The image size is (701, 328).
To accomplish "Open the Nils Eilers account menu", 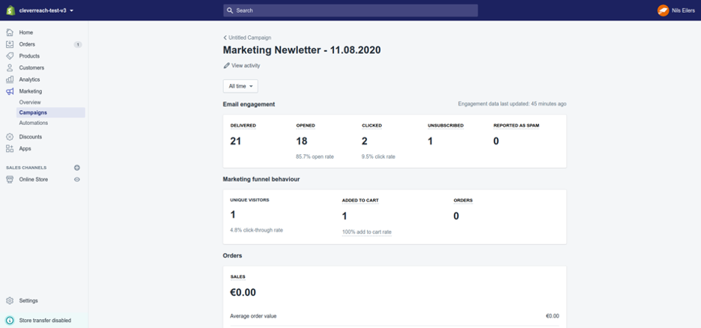I will pyautogui.click(x=675, y=10).
